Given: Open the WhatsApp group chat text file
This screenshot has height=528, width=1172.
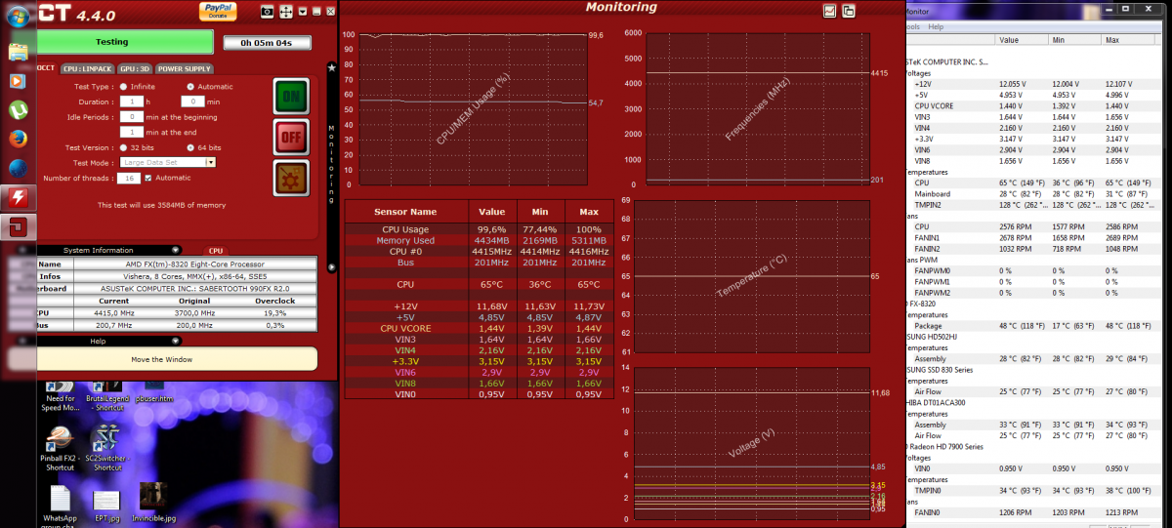Looking at the screenshot, I should click(x=60, y=506).
